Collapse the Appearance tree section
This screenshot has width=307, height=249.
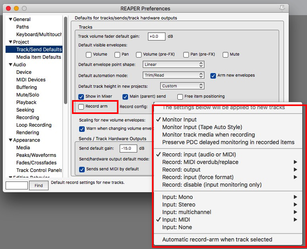[11, 140]
